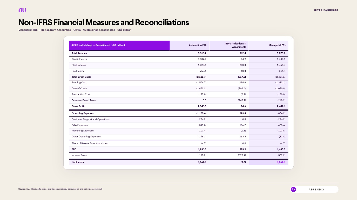Screen dimensions: 357x200
Task: Click Gross Profit managerial value 2,441.1
Action: [281, 106]
